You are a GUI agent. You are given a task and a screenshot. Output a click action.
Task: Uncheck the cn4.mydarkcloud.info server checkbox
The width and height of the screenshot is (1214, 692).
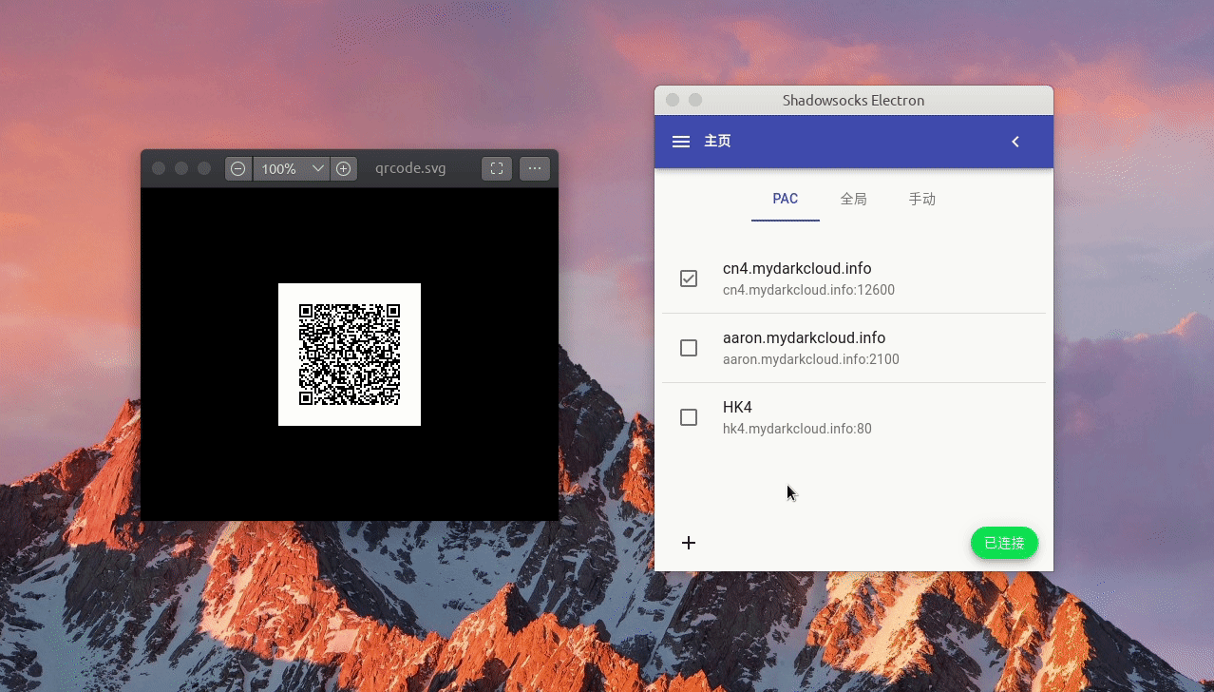click(x=689, y=279)
